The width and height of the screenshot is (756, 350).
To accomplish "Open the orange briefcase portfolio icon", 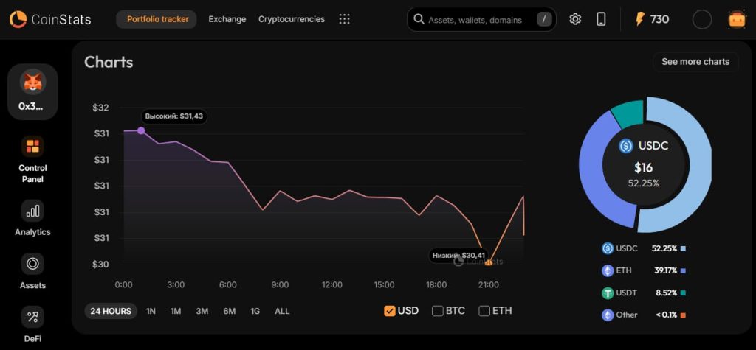I will (x=737, y=19).
